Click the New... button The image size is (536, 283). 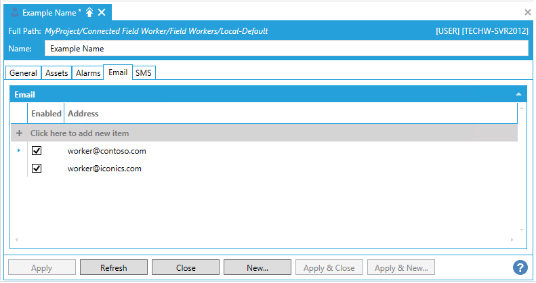[257, 267]
